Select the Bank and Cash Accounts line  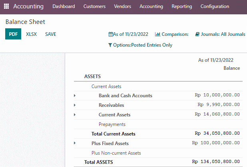pos(158,96)
